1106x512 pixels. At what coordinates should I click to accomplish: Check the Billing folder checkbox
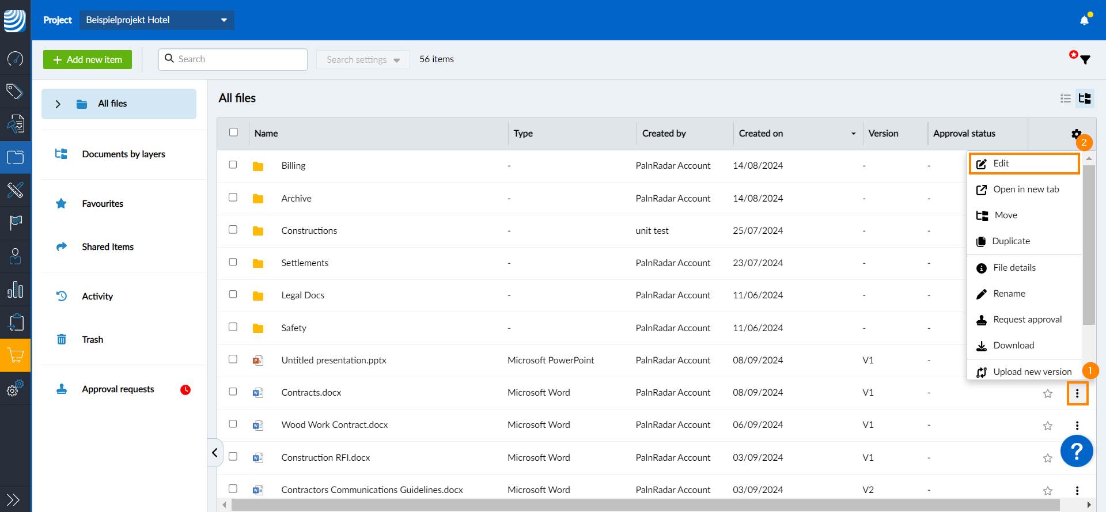pos(233,165)
